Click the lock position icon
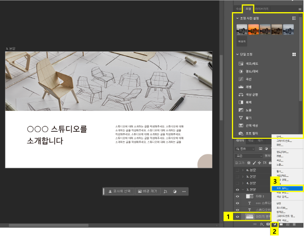Image resolution: width=304 pixels, height=239 pixels. (x=259, y=163)
